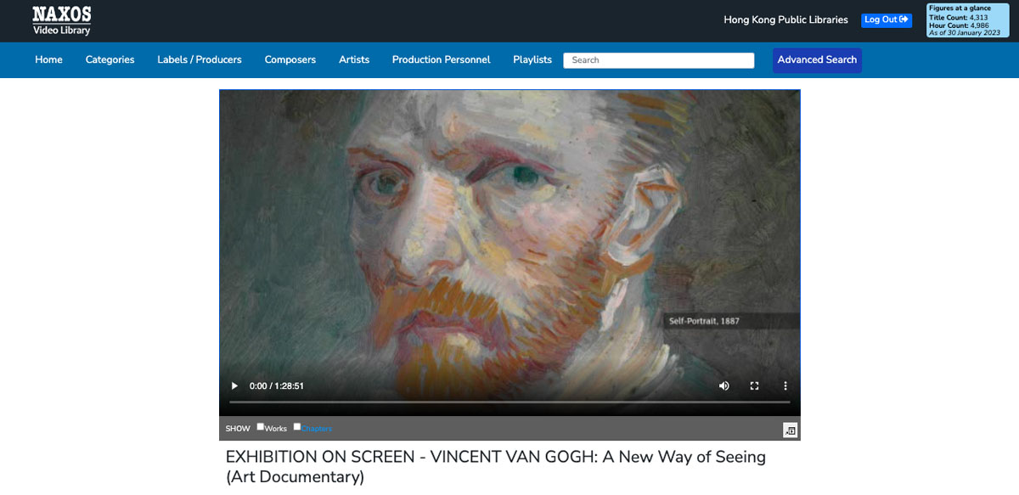Focus the Search input field
Viewport: 1019px width, 495px height.
click(659, 60)
